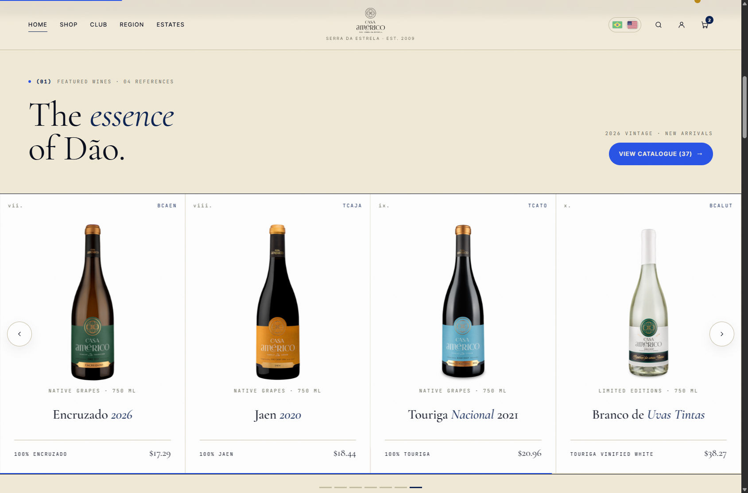Go to previous carousel slide arrow
This screenshot has width=748, height=493.
(19, 334)
